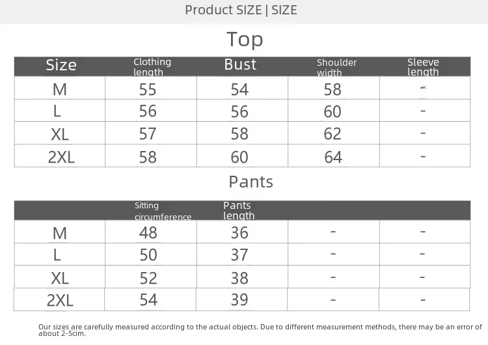This screenshot has width=488, height=345.
Task: Select the Top size M clothing length 55
Action: (x=148, y=90)
